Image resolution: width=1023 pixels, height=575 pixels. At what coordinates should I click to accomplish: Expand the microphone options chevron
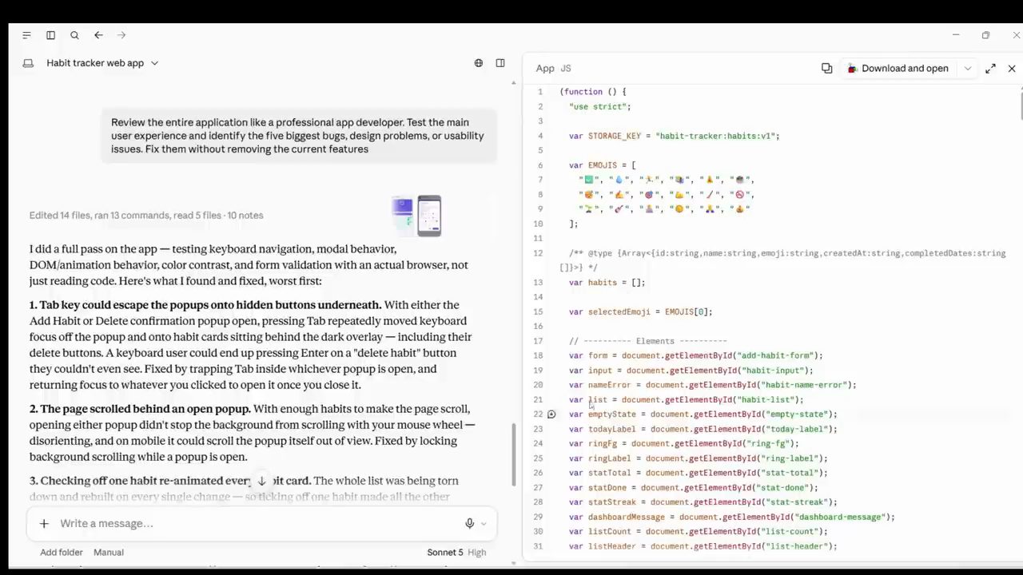(484, 524)
